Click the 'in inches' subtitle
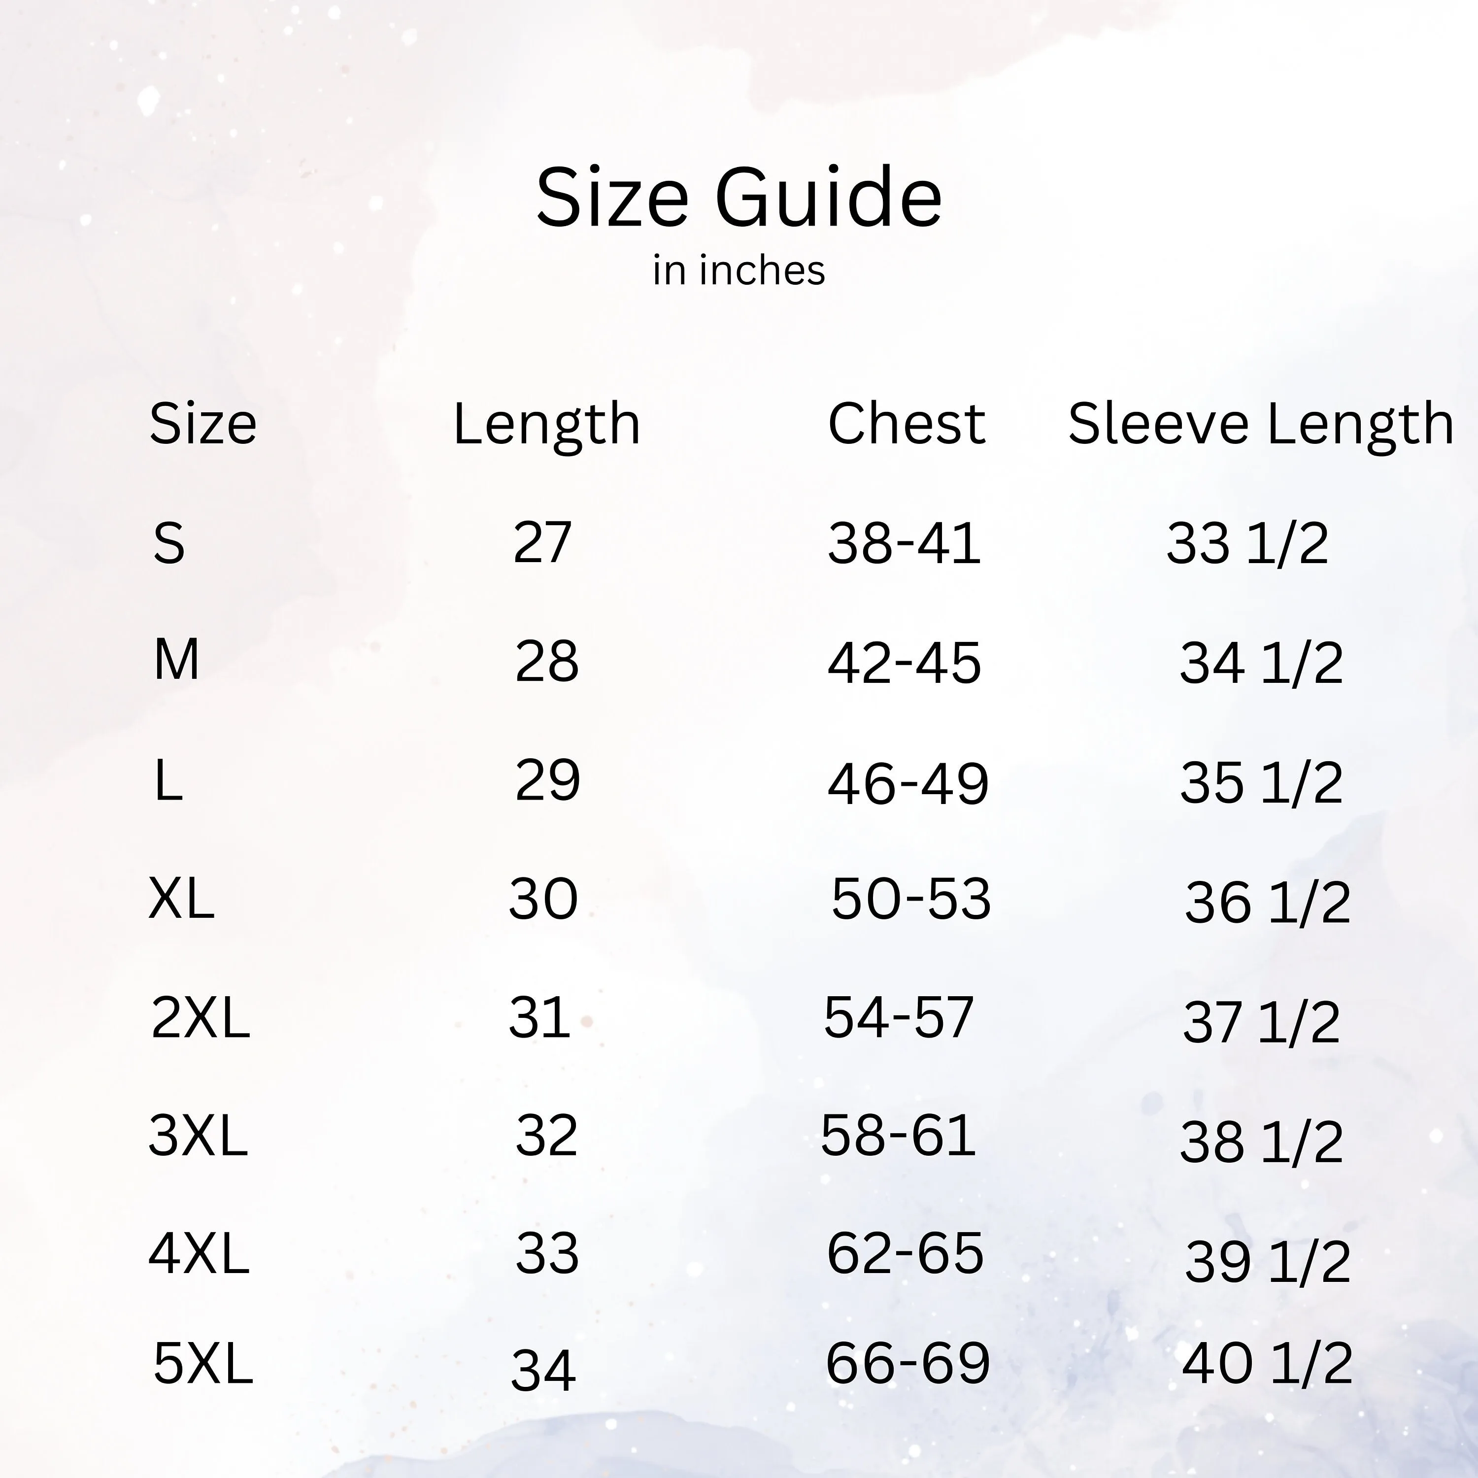This screenshot has width=1478, height=1478. [x=738, y=271]
